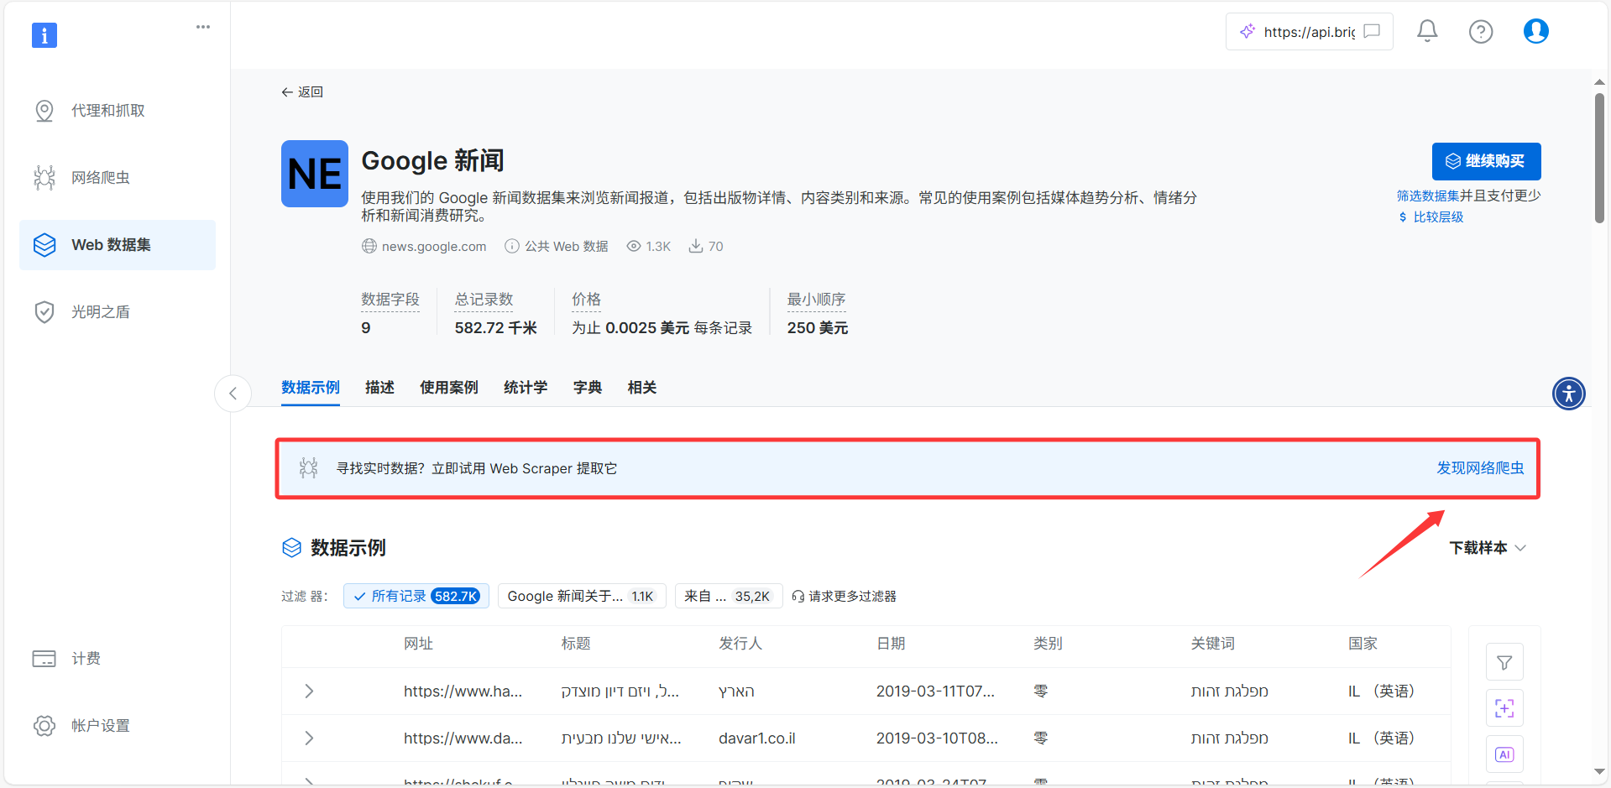Open the table filter funnel icon

(x=1504, y=663)
